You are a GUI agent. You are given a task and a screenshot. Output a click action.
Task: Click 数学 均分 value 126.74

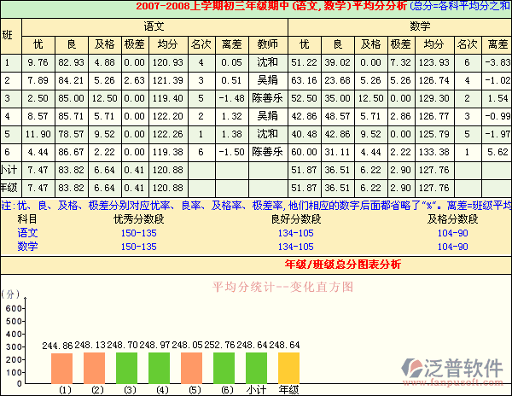click(x=434, y=80)
